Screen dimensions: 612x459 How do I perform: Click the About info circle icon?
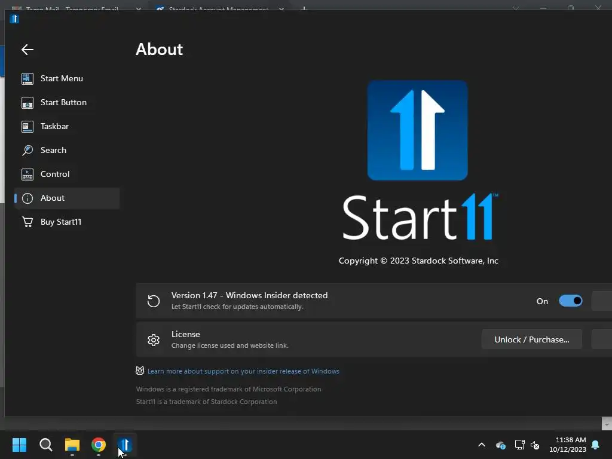coord(27,198)
